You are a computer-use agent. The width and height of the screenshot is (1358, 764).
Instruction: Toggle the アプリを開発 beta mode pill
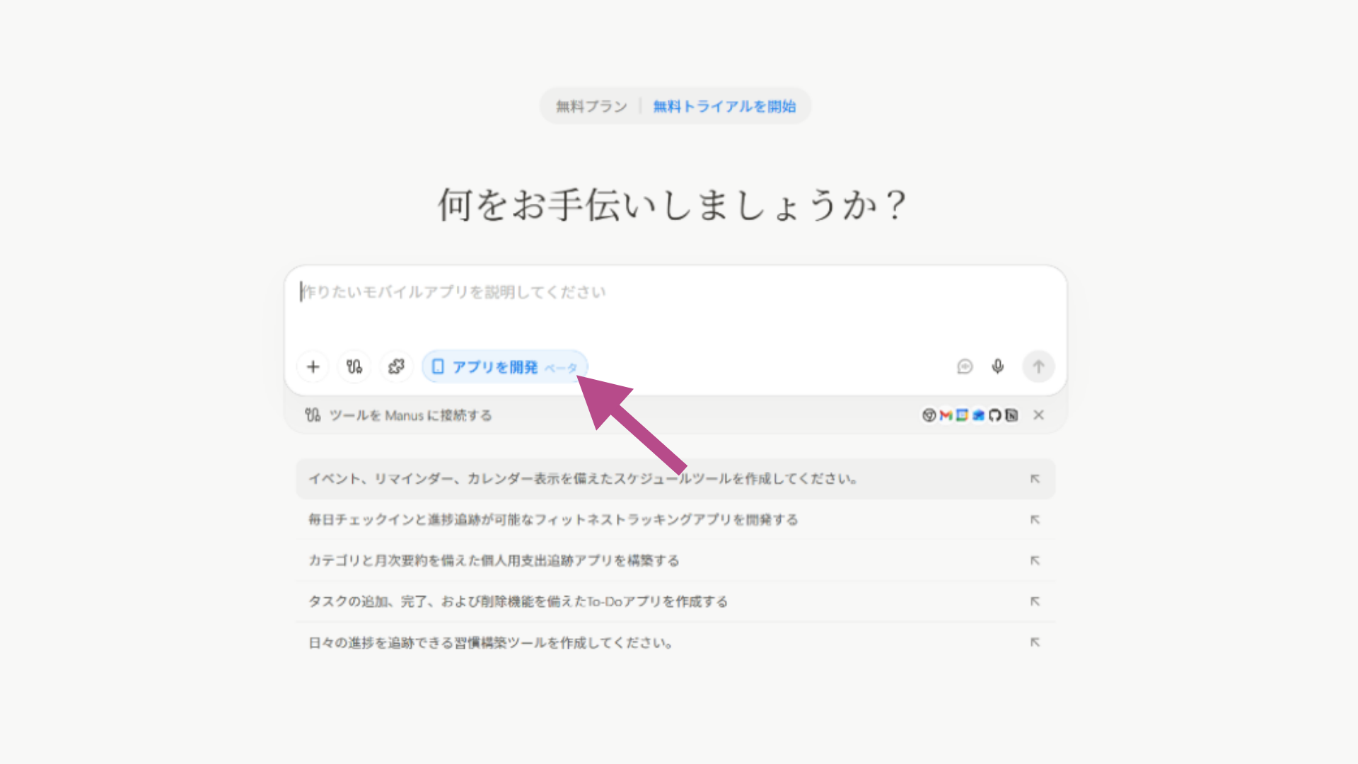point(504,366)
